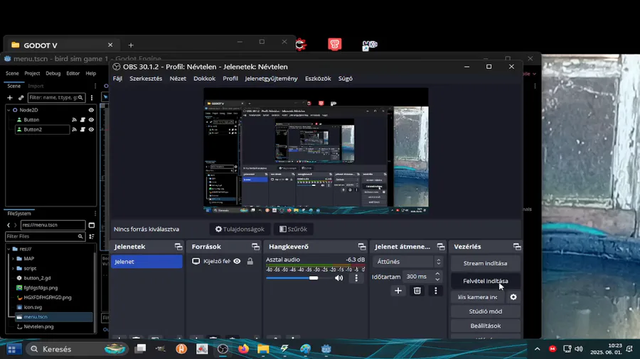Open the Fájl menu in OBS

click(x=117, y=79)
